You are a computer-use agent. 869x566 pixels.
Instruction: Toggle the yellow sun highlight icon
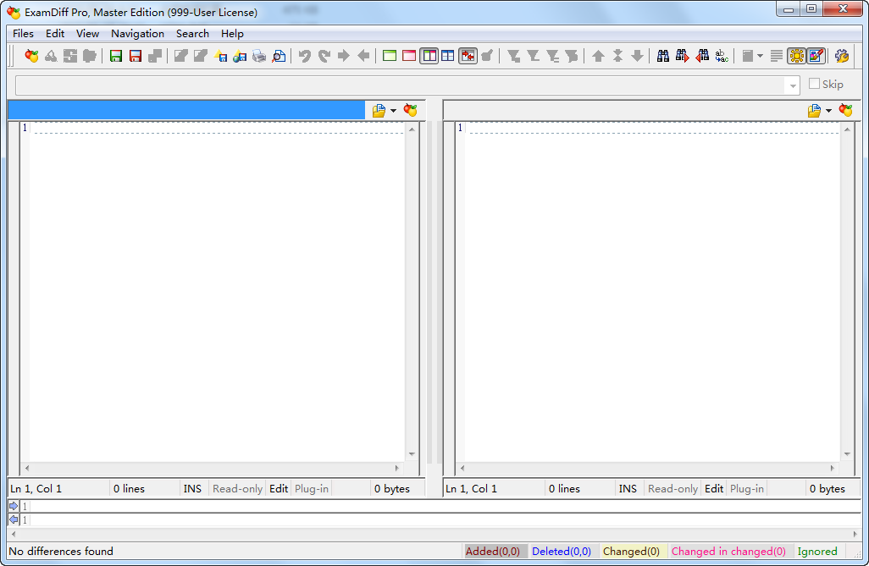[x=797, y=56]
